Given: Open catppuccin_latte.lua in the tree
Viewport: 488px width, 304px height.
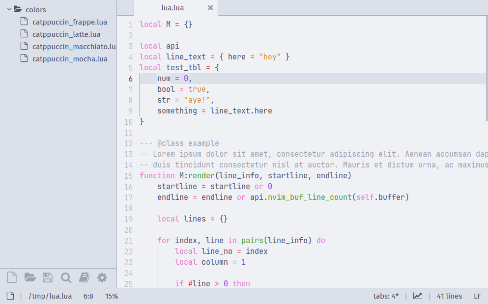Looking at the screenshot, I should [x=66, y=34].
